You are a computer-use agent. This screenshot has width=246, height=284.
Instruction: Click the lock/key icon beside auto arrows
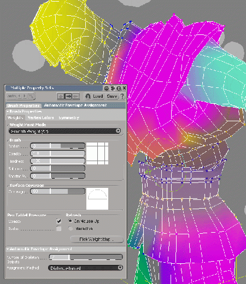pos(31,96)
